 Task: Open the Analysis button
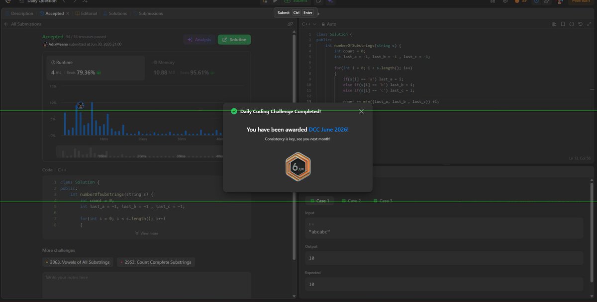click(199, 40)
